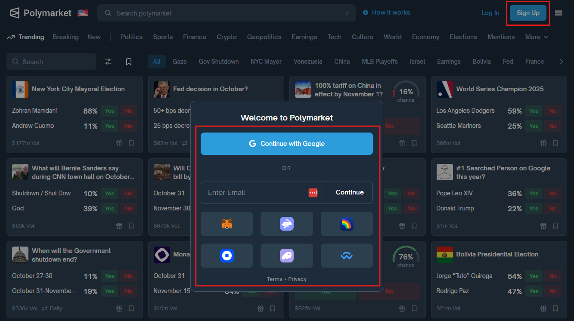
Task: Choose the Rainbow wallet option
Action: click(347, 223)
